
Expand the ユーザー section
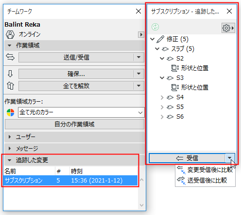[10, 137]
